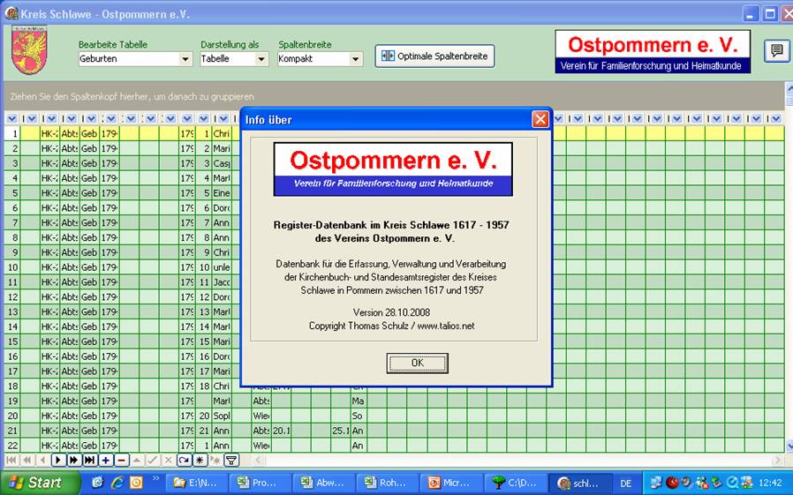Go to last record in the navigator

89,461
